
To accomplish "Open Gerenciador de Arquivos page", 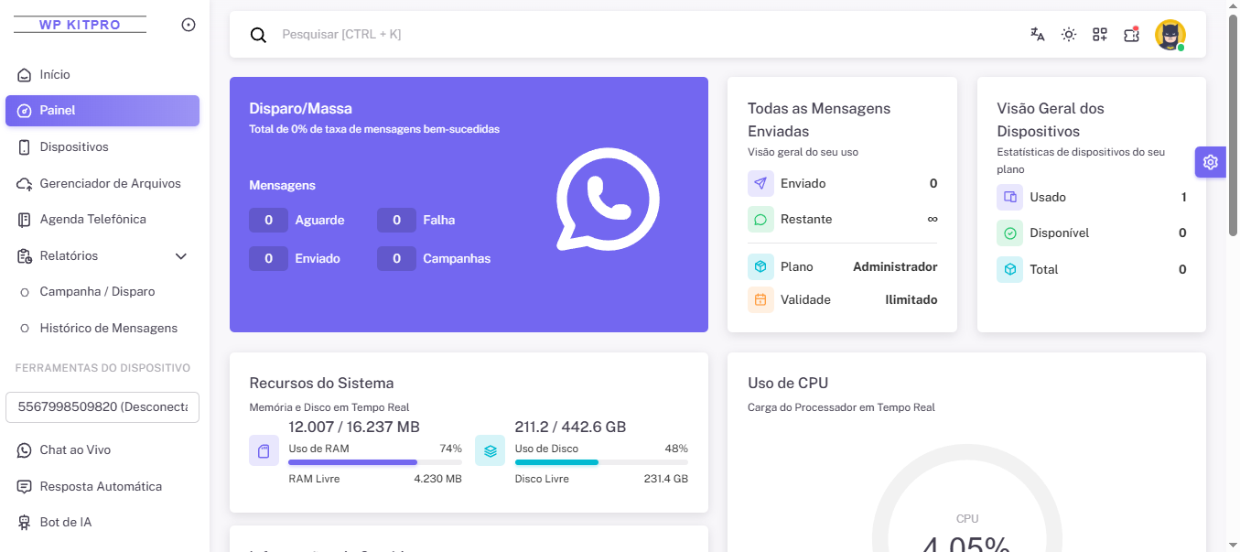I will (x=110, y=183).
